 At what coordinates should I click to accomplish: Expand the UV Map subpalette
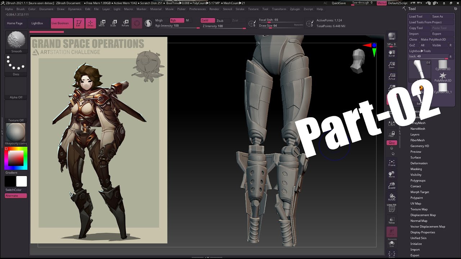point(416,204)
